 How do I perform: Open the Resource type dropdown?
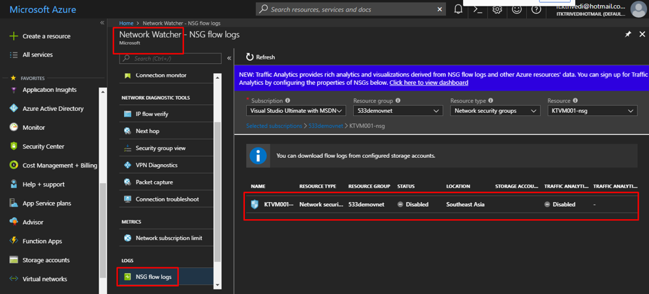(x=494, y=111)
